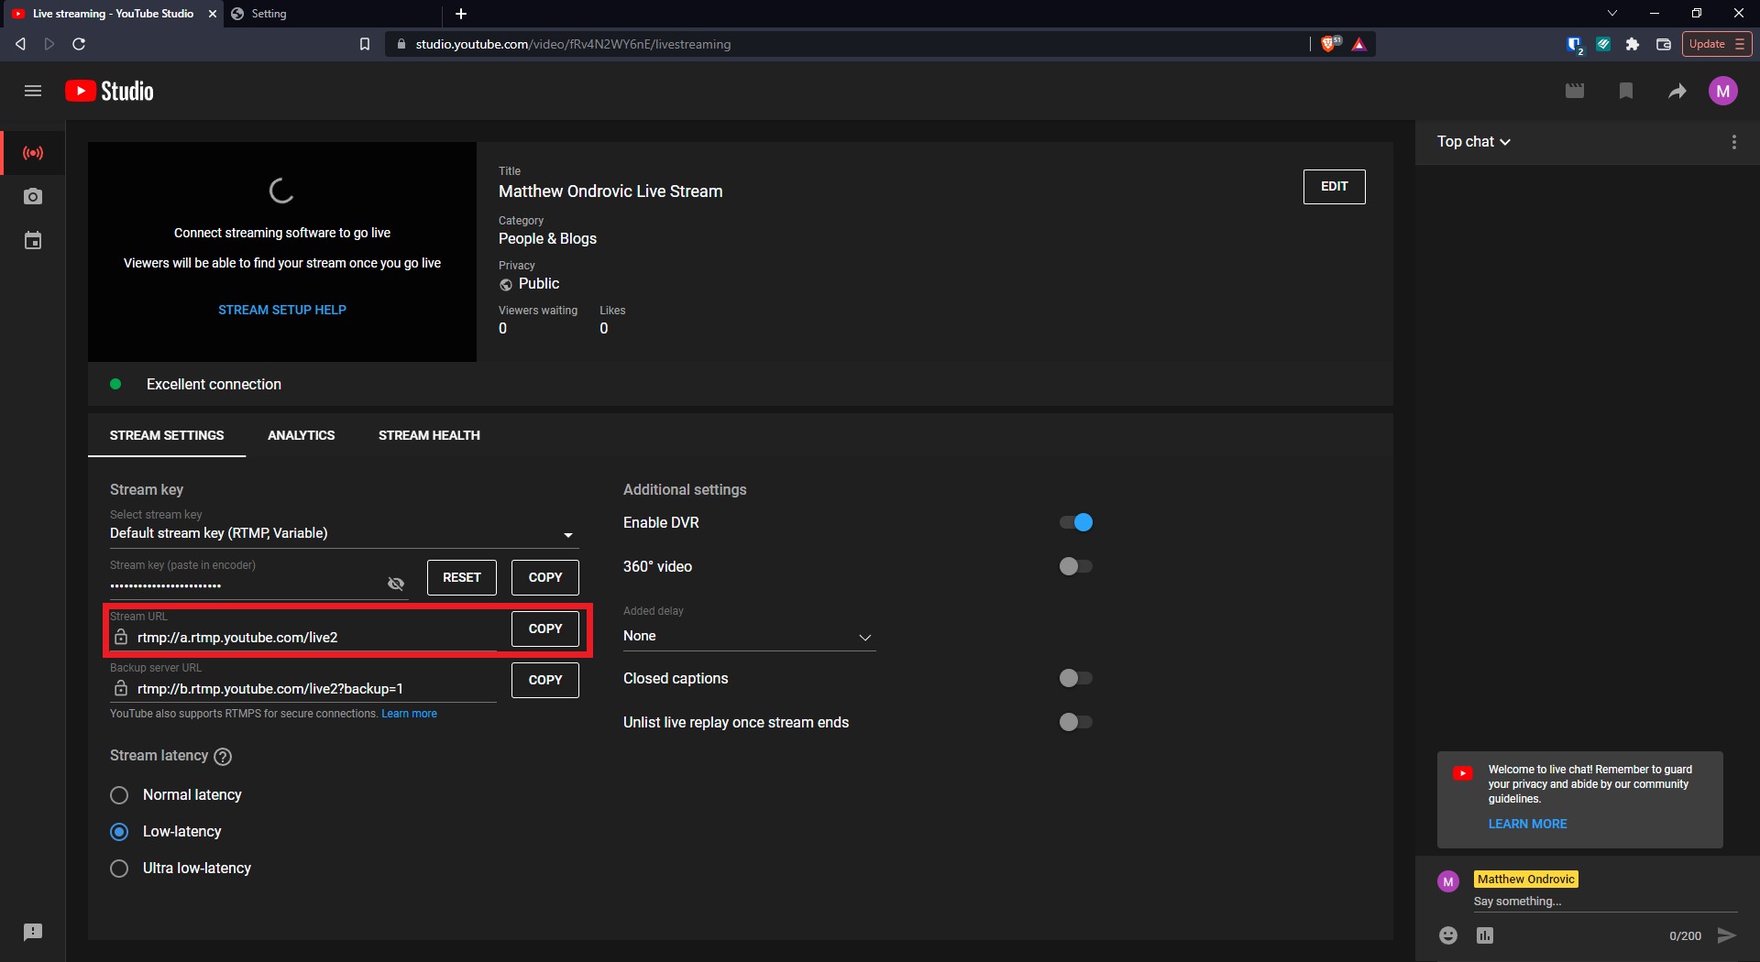Click the share arrow icon in header

[1677, 91]
